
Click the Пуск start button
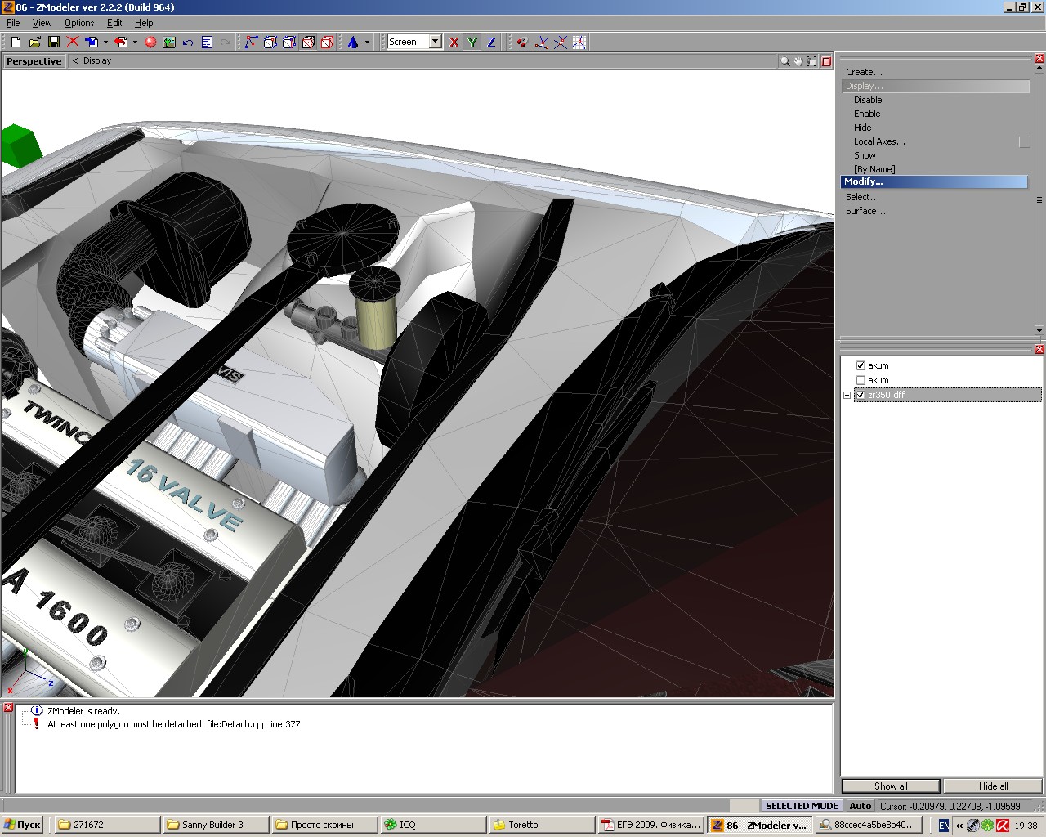(x=22, y=825)
